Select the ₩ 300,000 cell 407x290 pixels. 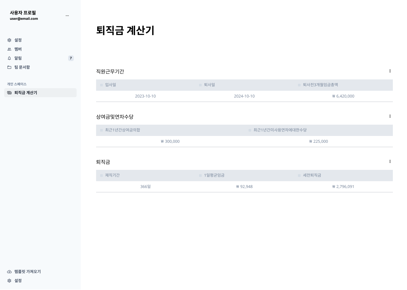(x=170, y=141)
